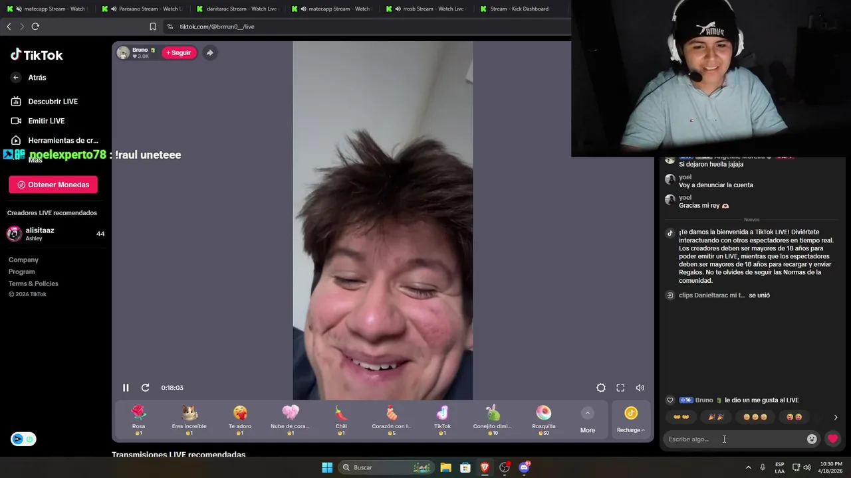The image size is (851, 478).
Task: Click yoel's message 'Voy a denunciar la cuenta'
Action: (x=716, y=185)
